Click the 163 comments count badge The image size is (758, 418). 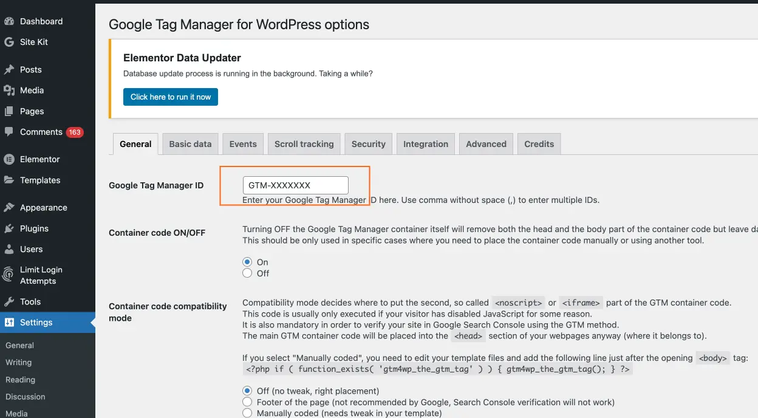coord(75,132)
